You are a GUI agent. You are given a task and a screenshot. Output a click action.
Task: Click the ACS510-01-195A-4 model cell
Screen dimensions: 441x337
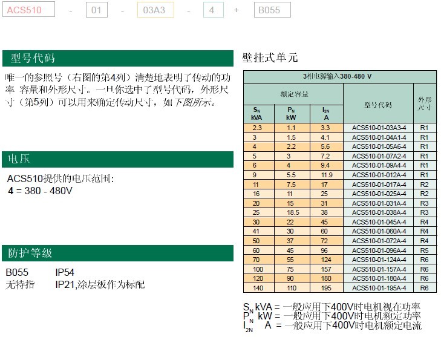379,287
